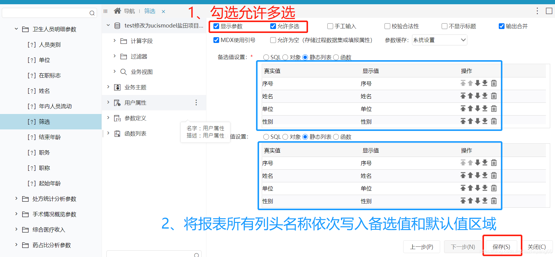
Task: Move 单位 down in upper table
Action: tap(478, 109)
